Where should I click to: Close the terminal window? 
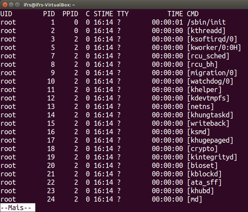point(5,5)
